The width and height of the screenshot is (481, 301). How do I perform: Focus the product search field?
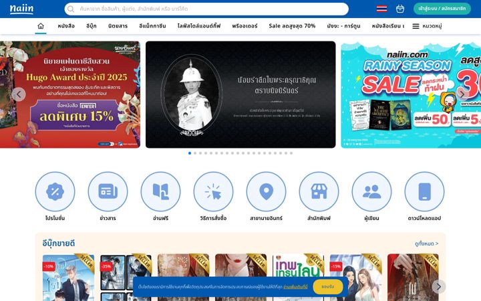tap(206, 9)
